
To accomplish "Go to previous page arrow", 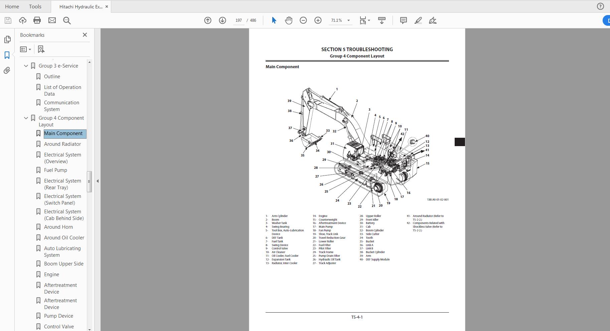I will [x=208, y=20].
